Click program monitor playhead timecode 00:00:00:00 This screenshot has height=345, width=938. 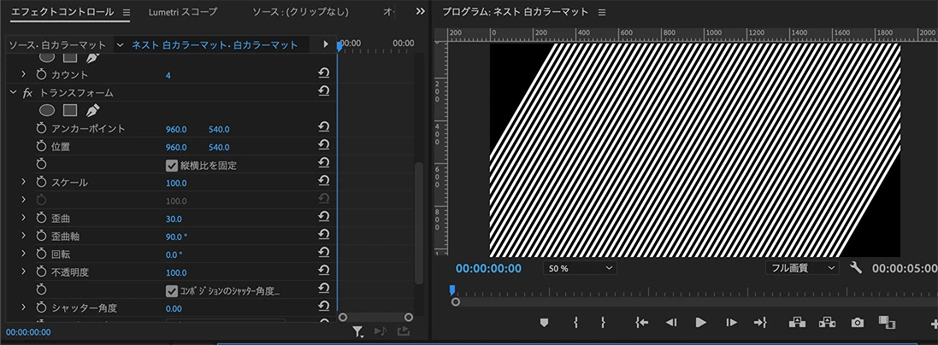point(488,268)
